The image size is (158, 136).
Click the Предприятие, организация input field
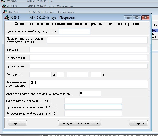click(x=97, y=40)
